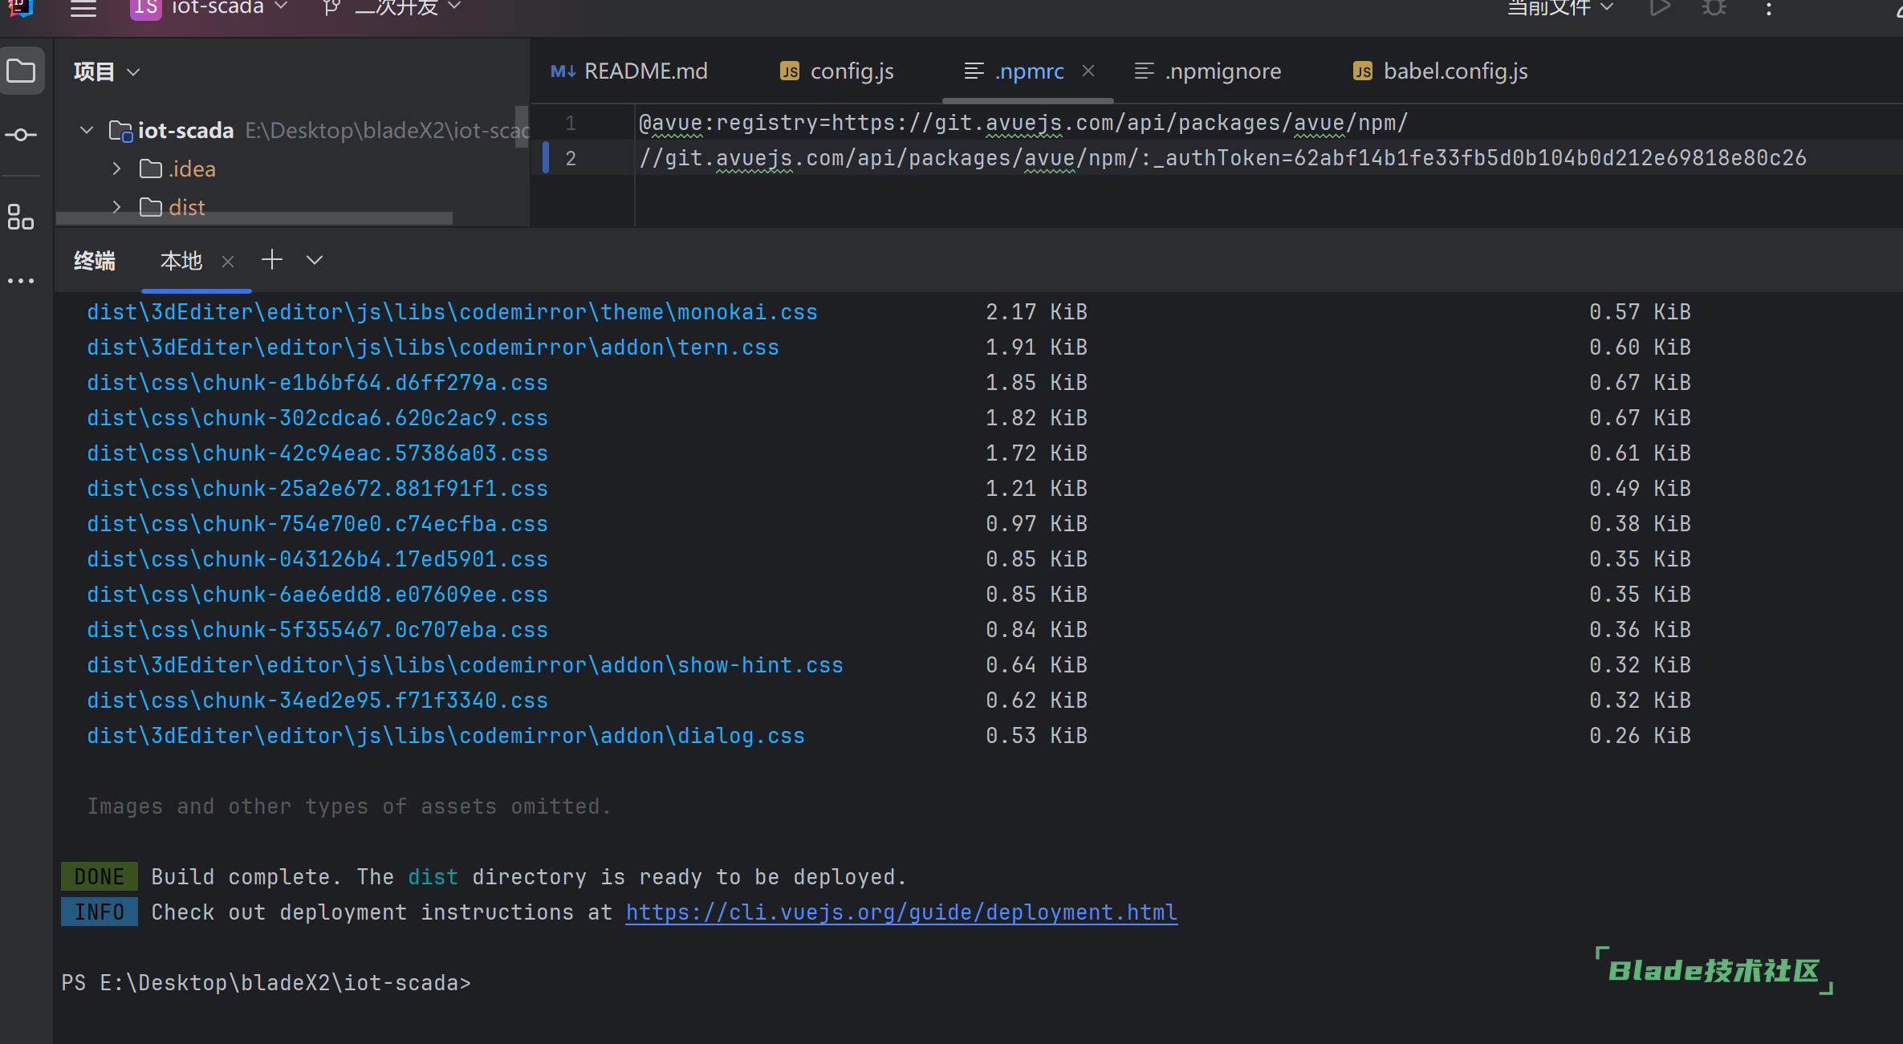Open monokai.css file path in terminal
Viewport: 1903px width, 1044px height.
tap(452, 312)
